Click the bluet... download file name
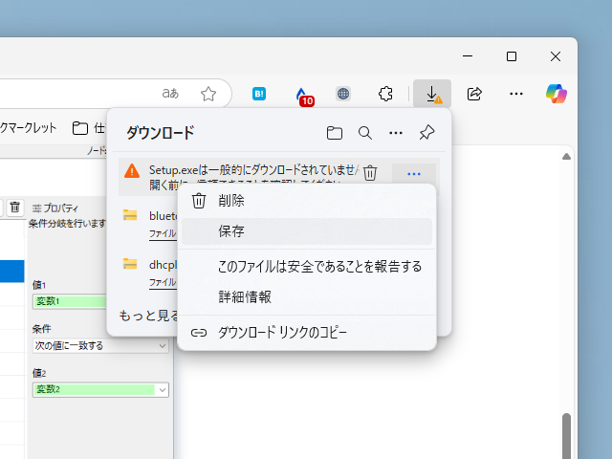 [x=164, y=216]
